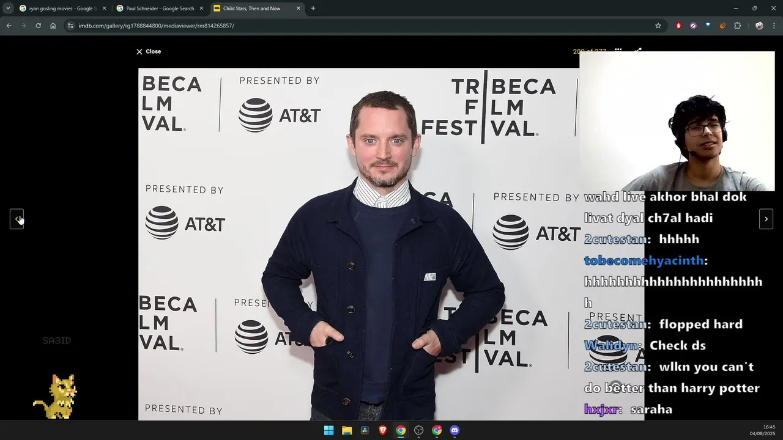Open the Chrome three-dot menu
The width and height of the screenshot is (783, 440).
774,26
